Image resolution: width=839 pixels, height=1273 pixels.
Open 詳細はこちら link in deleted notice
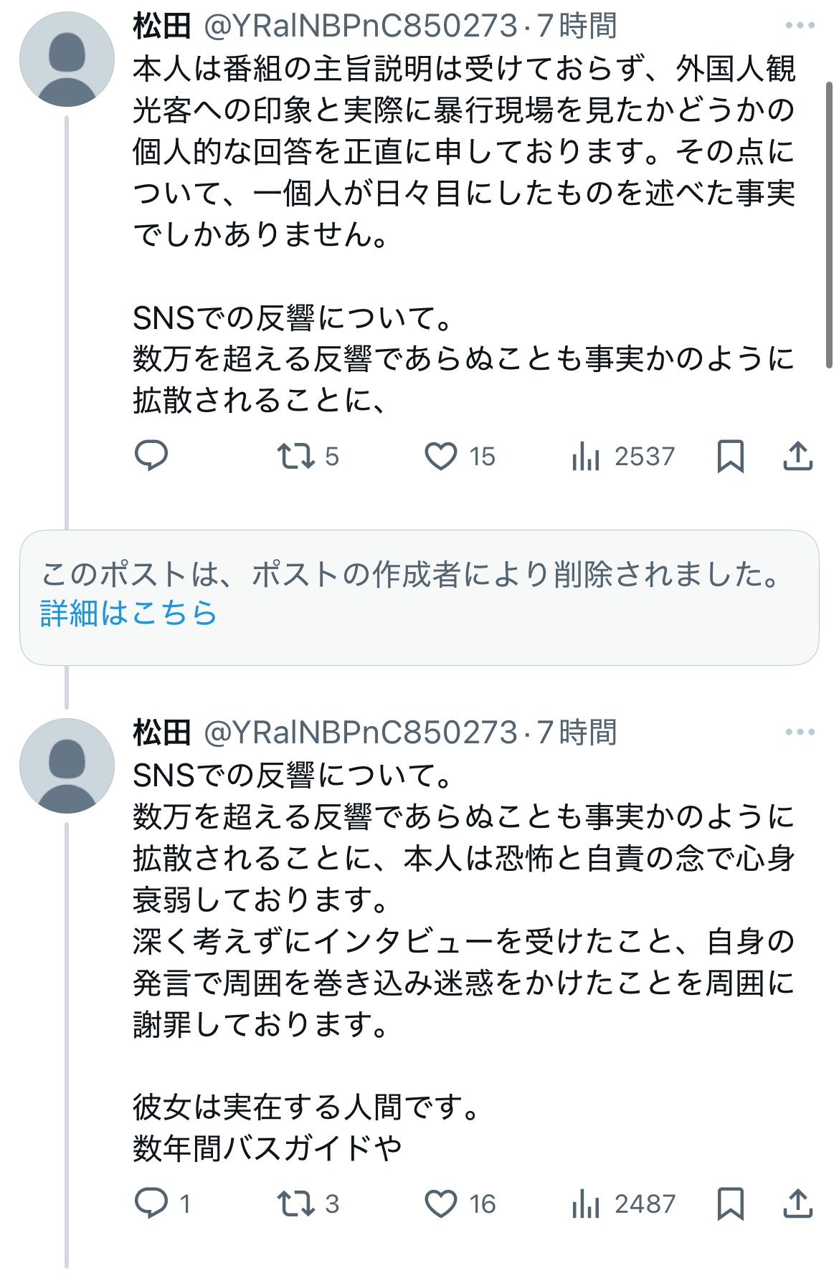[128, 614]
